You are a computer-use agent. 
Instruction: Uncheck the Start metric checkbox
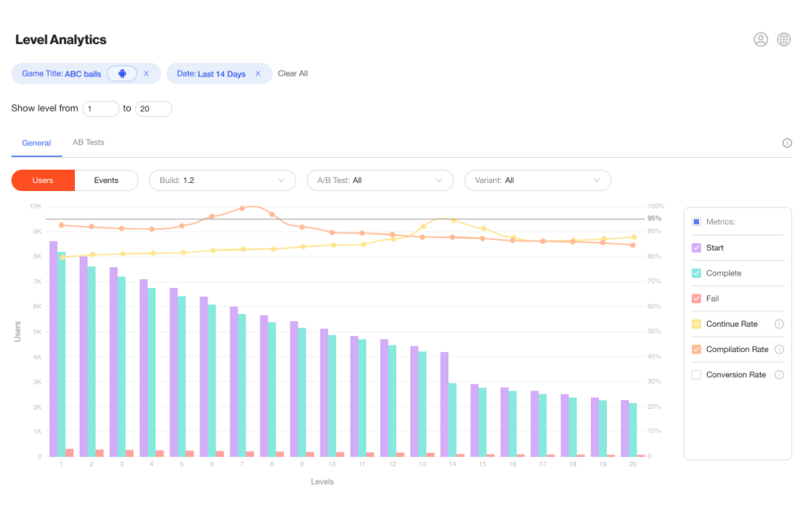[x=696, y=248]
